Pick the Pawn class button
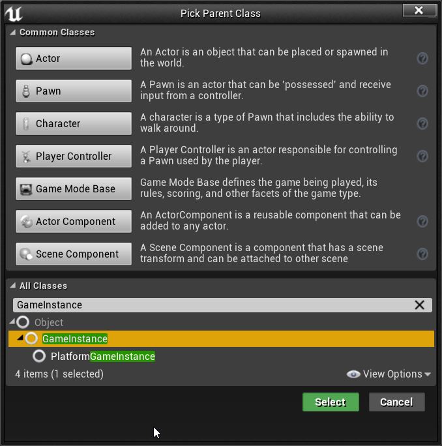This screenshot has height=446, width=442. (74, 91)
